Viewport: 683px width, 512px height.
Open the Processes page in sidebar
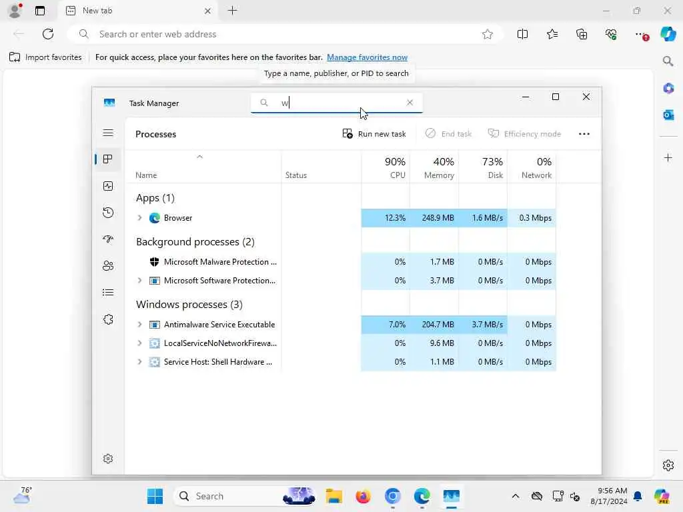(108, 159)
